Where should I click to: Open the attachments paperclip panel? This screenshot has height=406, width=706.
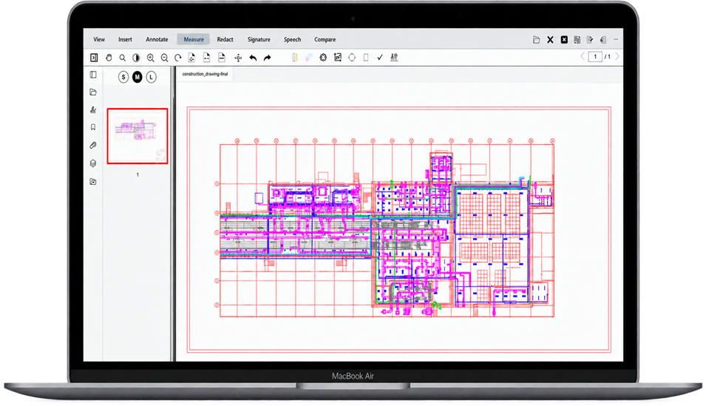93,145
